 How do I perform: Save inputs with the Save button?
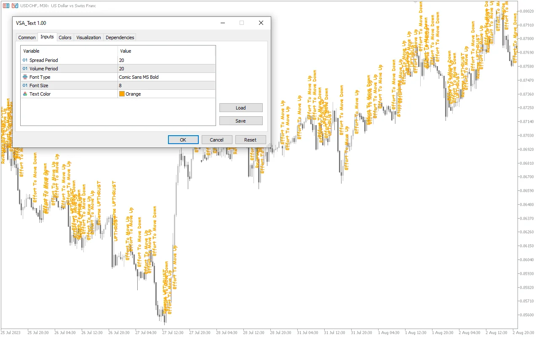[x=241, y=121]
